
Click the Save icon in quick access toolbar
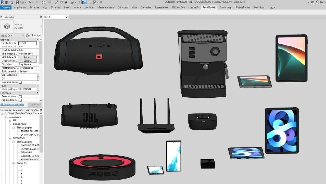(17, 2)
